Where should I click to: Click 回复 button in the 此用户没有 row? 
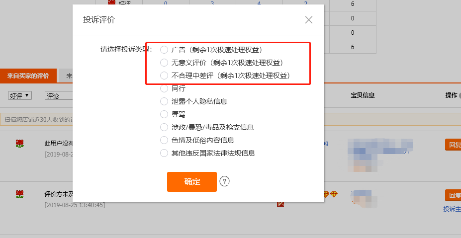(453, 145)
